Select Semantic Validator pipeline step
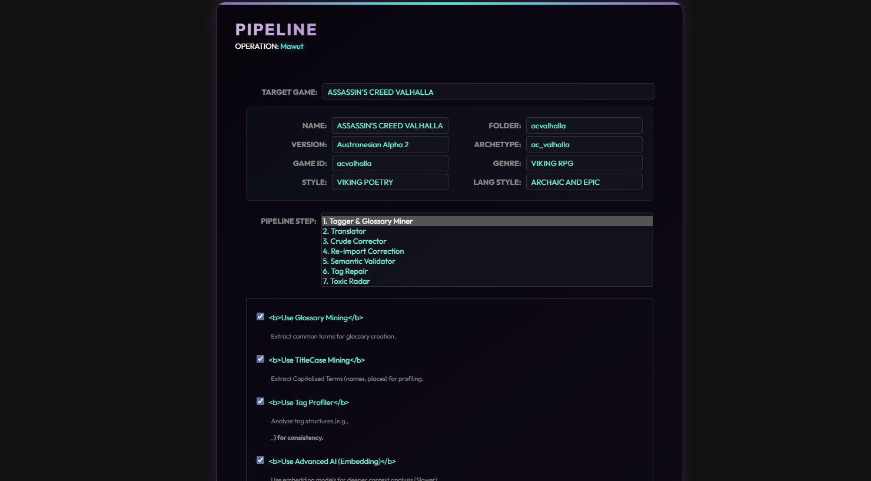 (x=487, y=261)
